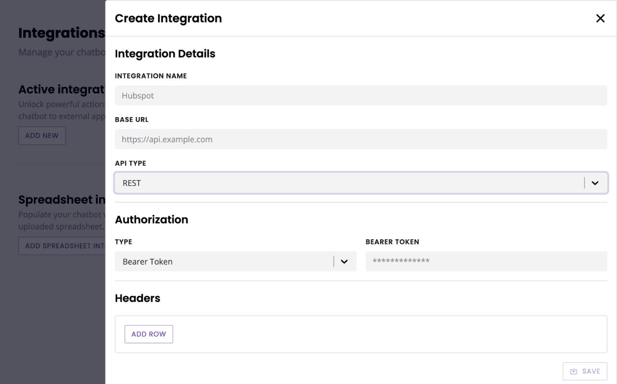Click the Integration Details section heading
617x384 pixels.
pos(165,53)
